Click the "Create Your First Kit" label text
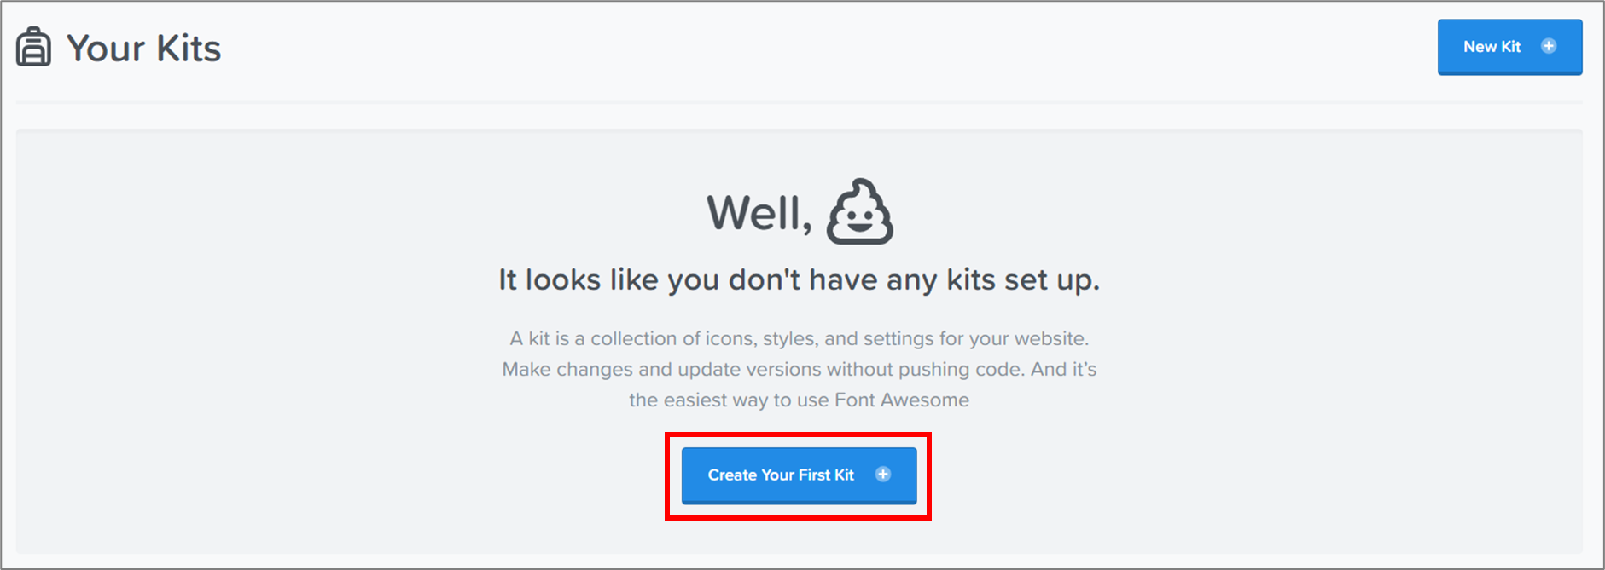The width and height of the screenshot is (1605, 570). pos(781,475)
